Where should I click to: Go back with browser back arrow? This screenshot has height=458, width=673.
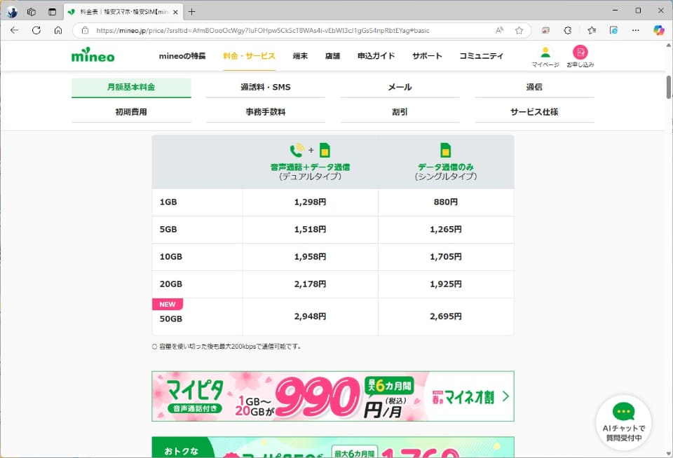click(14, 30)
